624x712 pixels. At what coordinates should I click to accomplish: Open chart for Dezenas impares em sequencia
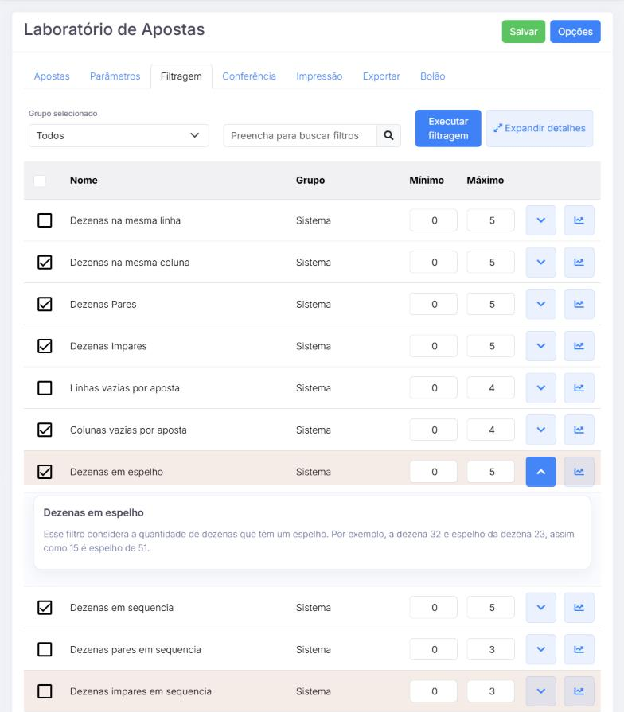pyautogui.click(x=579, y=691)
